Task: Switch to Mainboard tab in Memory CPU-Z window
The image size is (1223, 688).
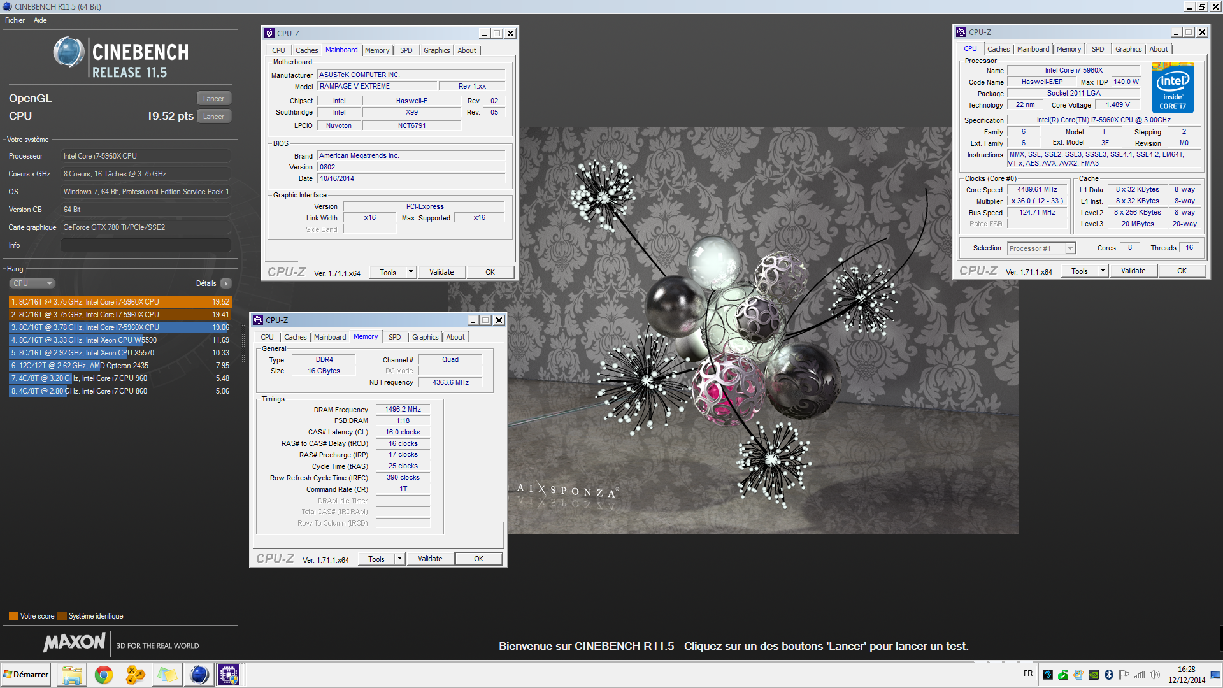Action: tap(330, 337)
